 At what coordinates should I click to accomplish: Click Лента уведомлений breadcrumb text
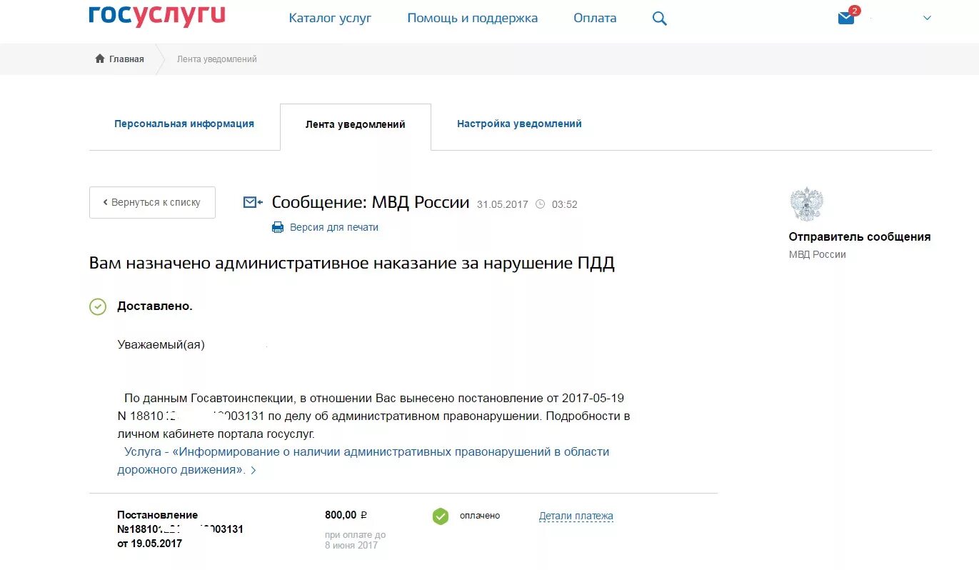click(217, 59)
